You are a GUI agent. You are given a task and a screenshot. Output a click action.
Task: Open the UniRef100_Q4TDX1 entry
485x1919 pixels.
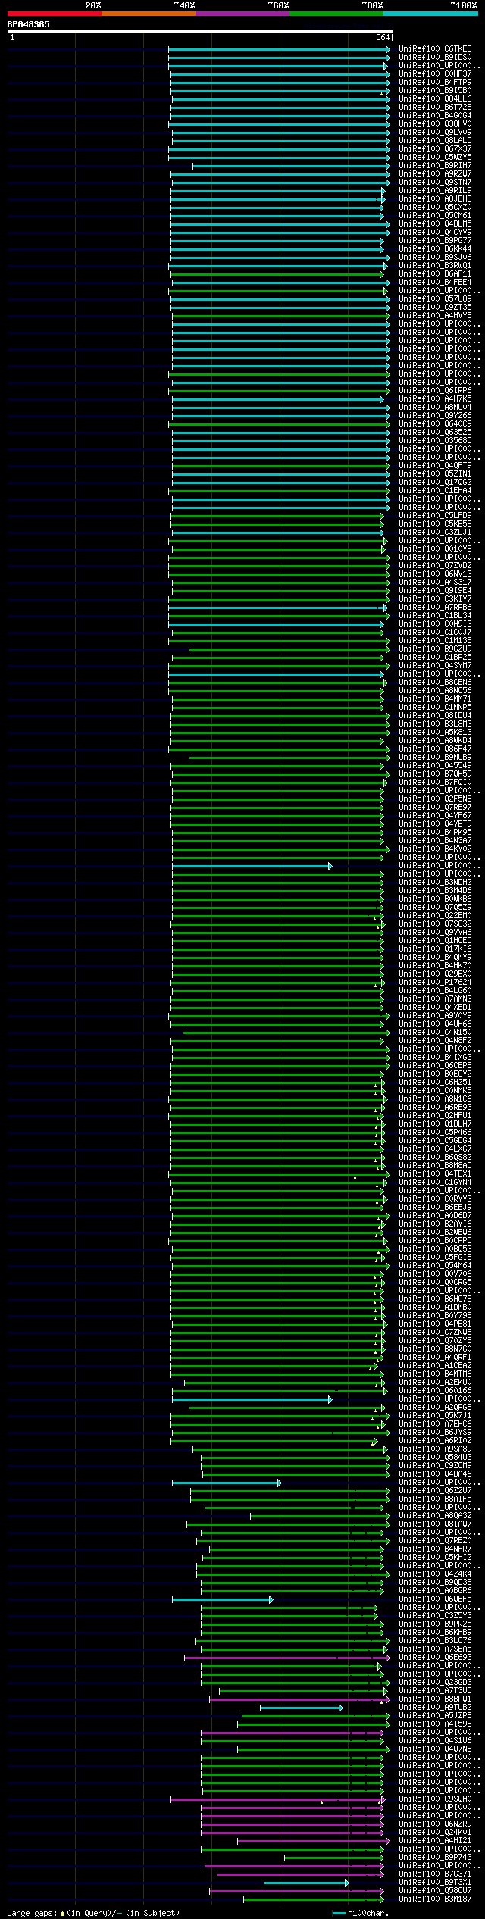click(435, 1174)
